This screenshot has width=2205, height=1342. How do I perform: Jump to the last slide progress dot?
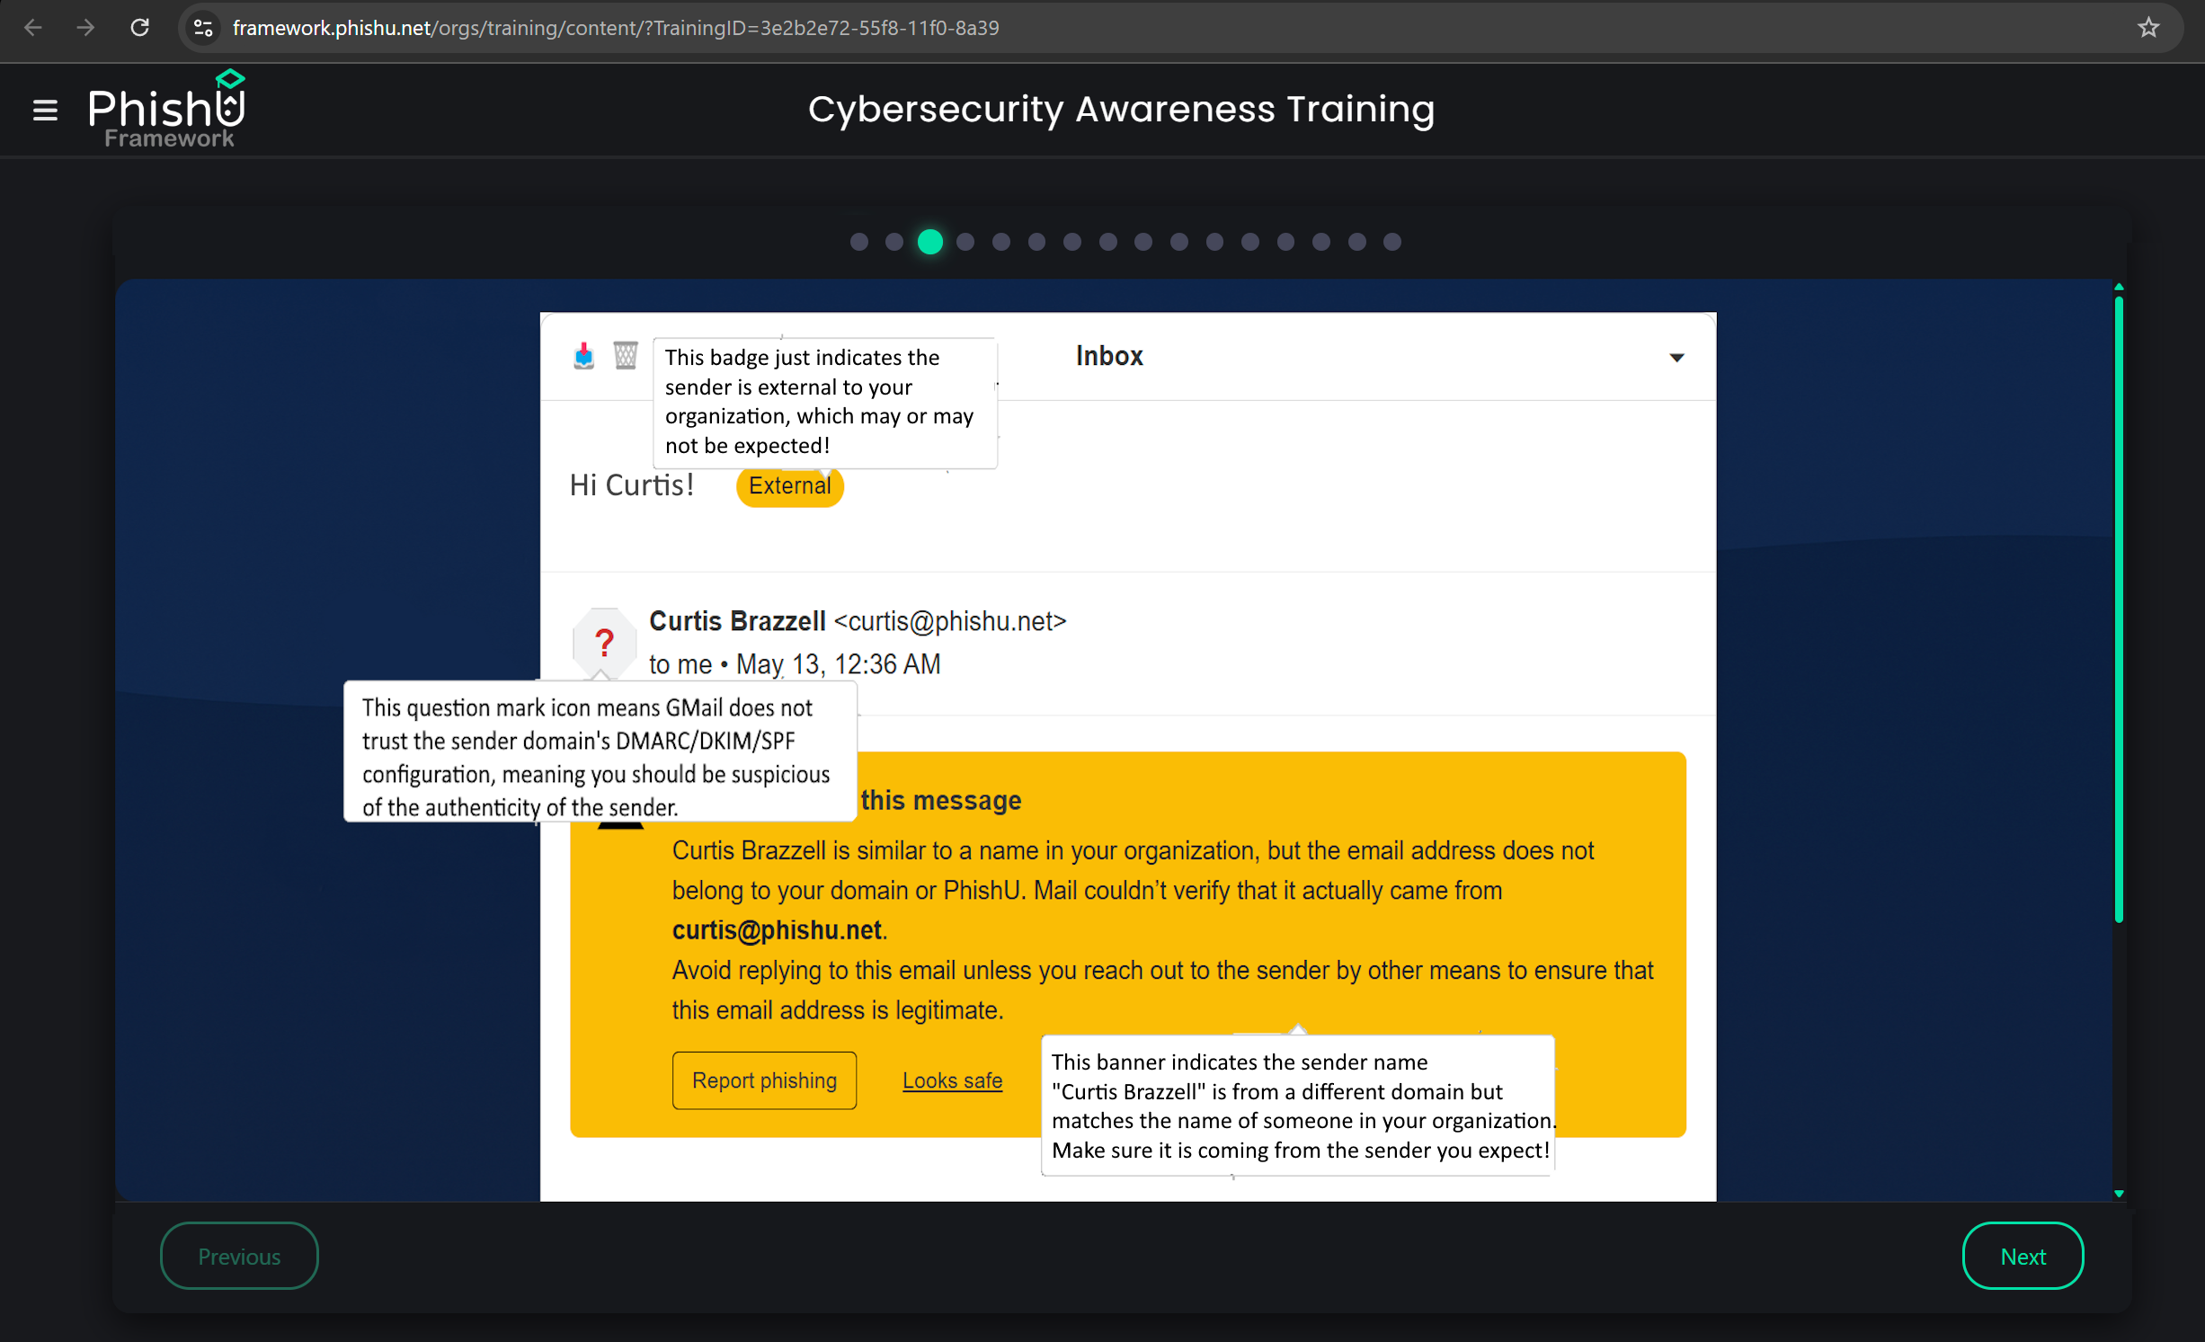click(x=1392, y=242)
